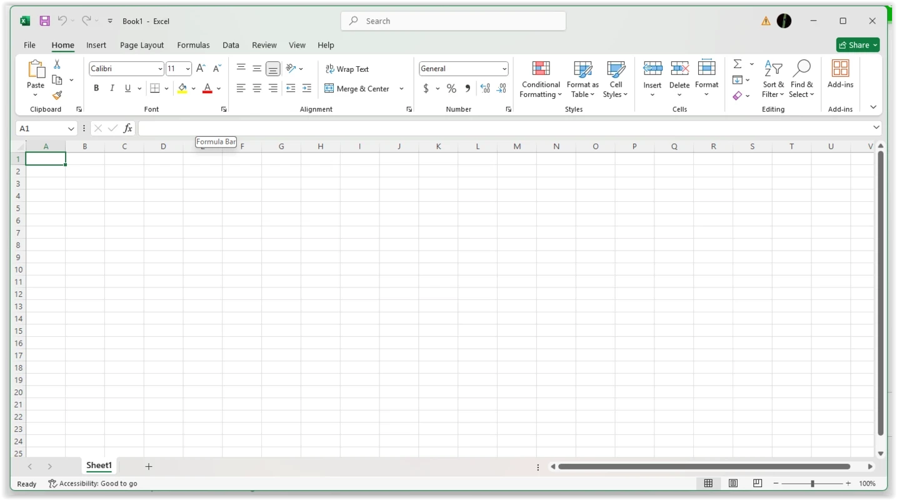Toggle Italic formatting
897x500 pixels.
coord(112,89)
